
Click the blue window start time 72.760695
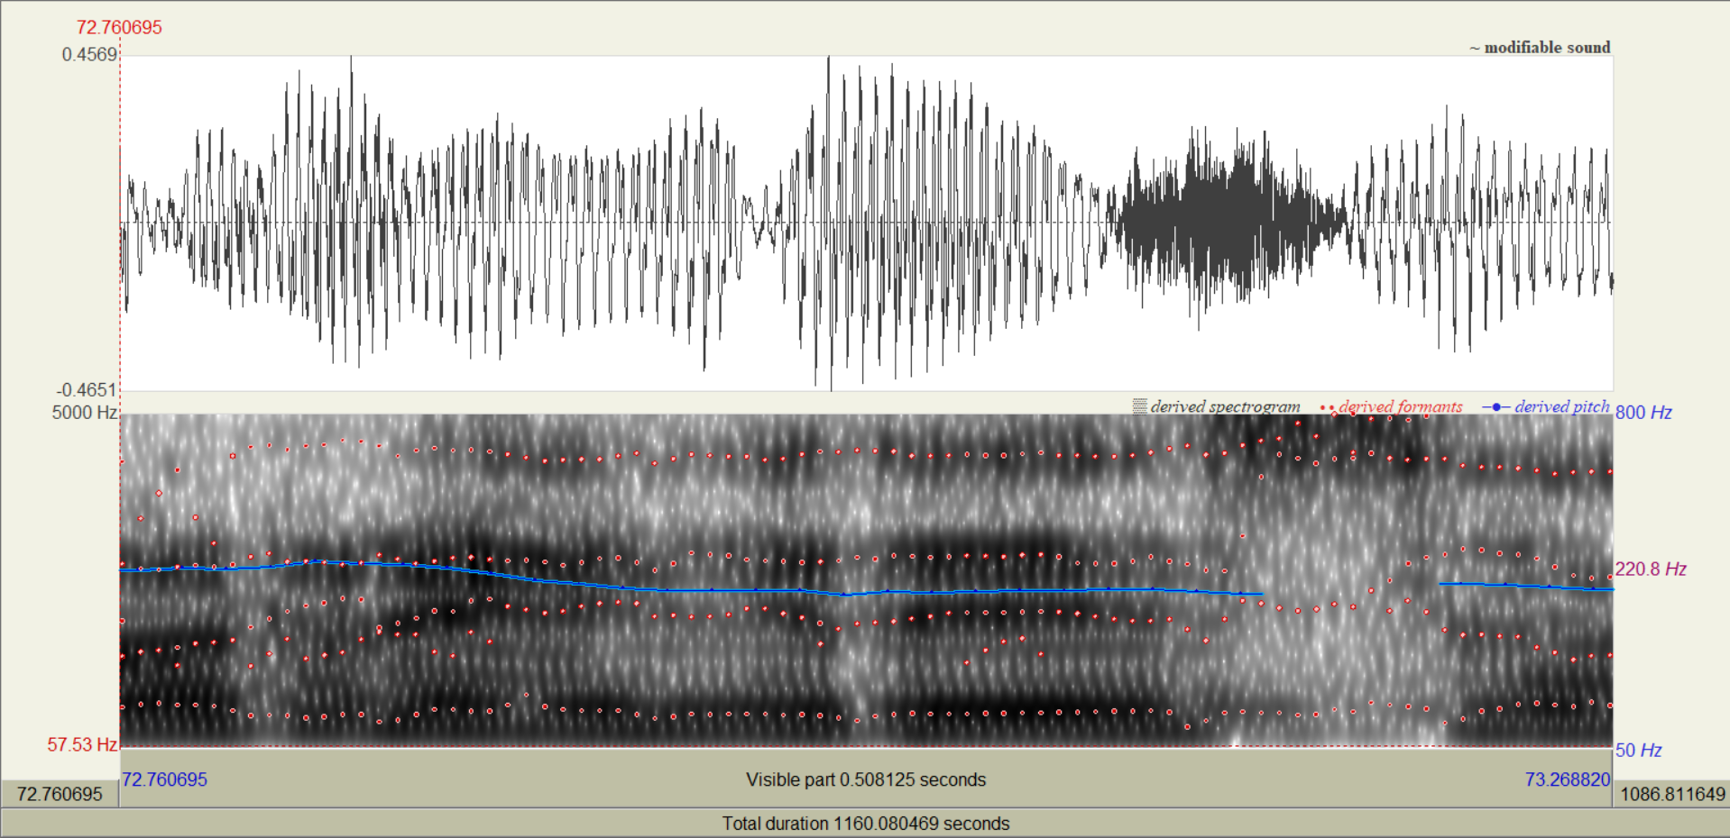click(164, 779)
